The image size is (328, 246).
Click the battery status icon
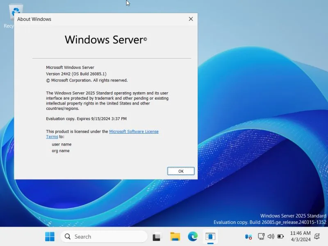[280, 237]
